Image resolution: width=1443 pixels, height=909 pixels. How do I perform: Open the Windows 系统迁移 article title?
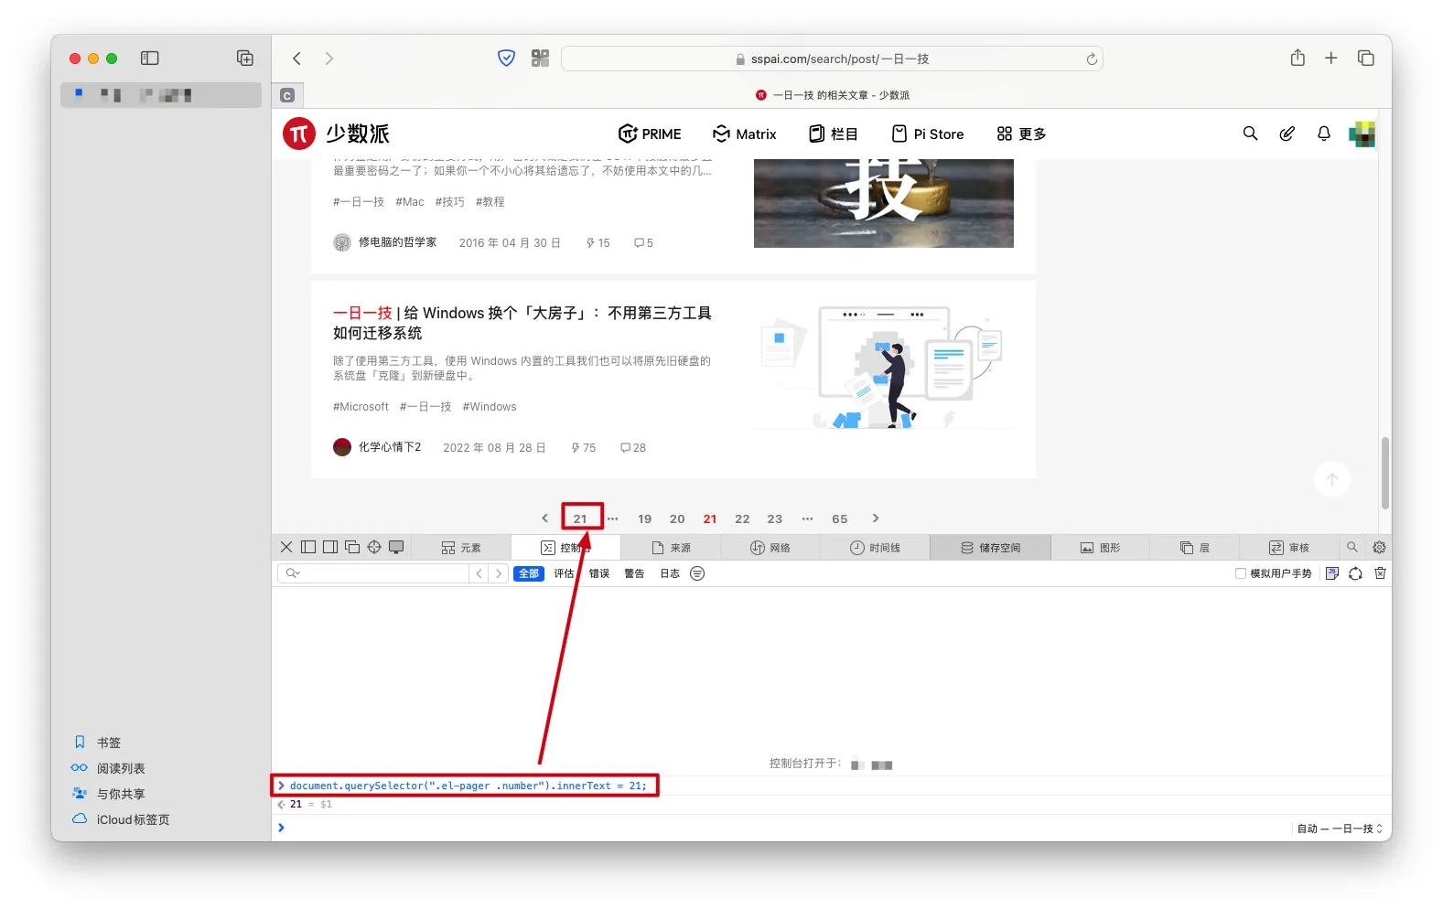pyautogui.click(x=522, y=323)
